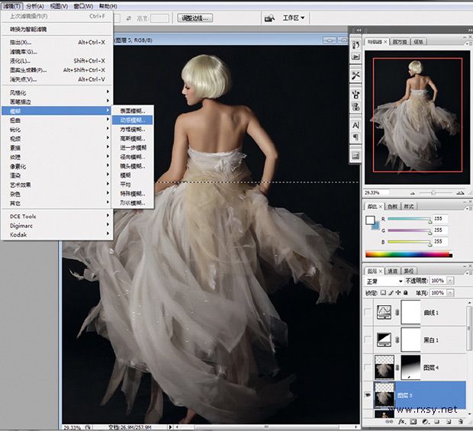Click new adjustment layer half-circle icon

(x=425, y=422)
